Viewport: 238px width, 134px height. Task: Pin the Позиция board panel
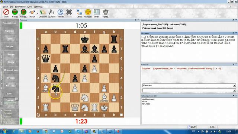(x=135, y=20)
